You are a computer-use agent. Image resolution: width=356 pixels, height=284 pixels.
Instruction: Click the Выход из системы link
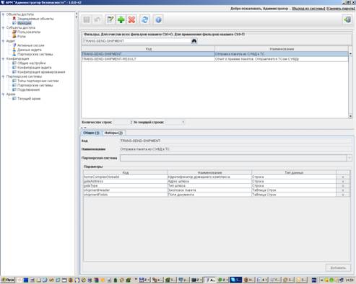[x=308, y=9]
